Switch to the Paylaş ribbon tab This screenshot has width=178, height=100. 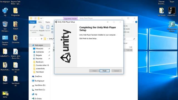tap(48, 22)
